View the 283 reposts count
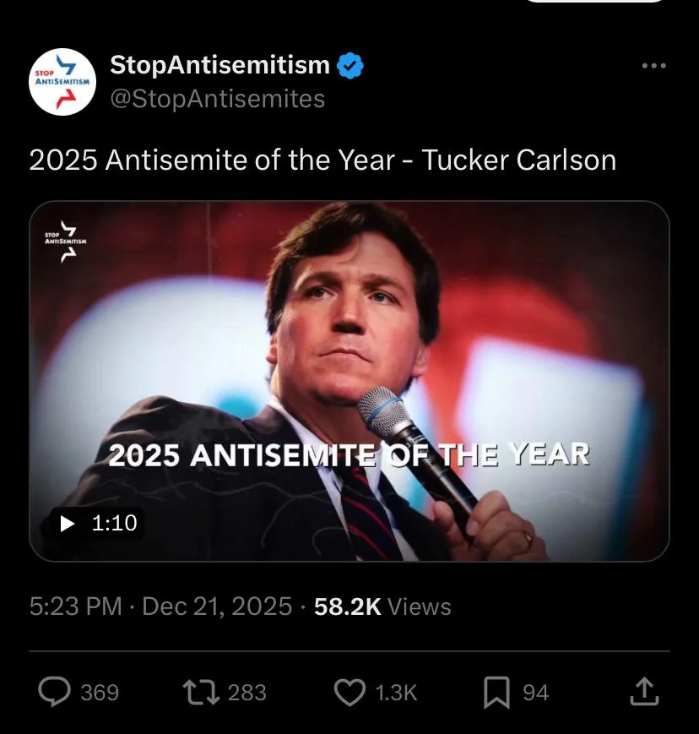Viewport: 699px width, 734px height. pyautogui.click(x=247, y=693)
